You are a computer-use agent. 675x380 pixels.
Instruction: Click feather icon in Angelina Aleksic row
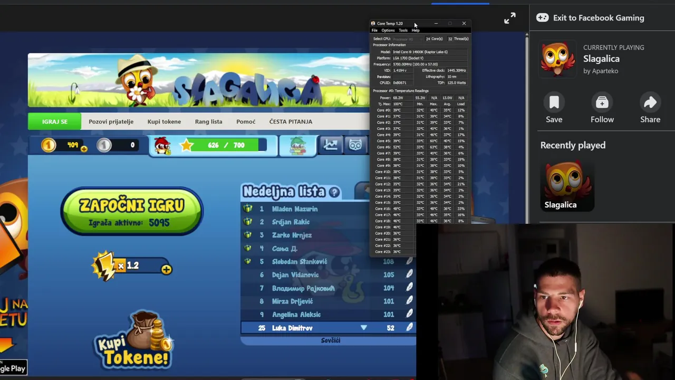tap(409, 314)
